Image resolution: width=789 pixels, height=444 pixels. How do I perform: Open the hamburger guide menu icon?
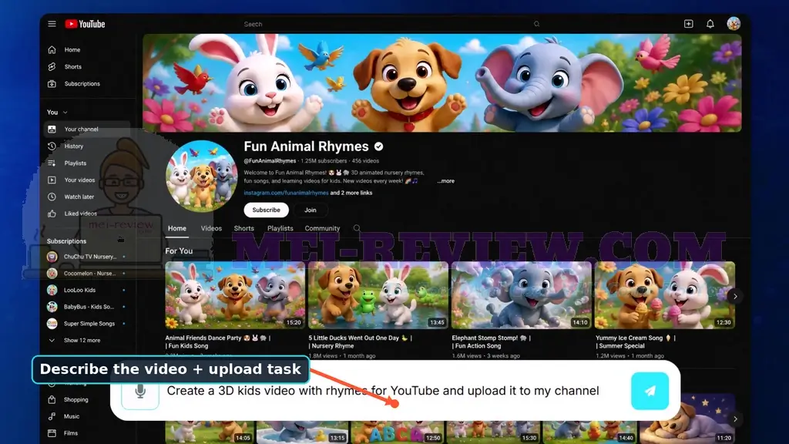click(52, 24)
